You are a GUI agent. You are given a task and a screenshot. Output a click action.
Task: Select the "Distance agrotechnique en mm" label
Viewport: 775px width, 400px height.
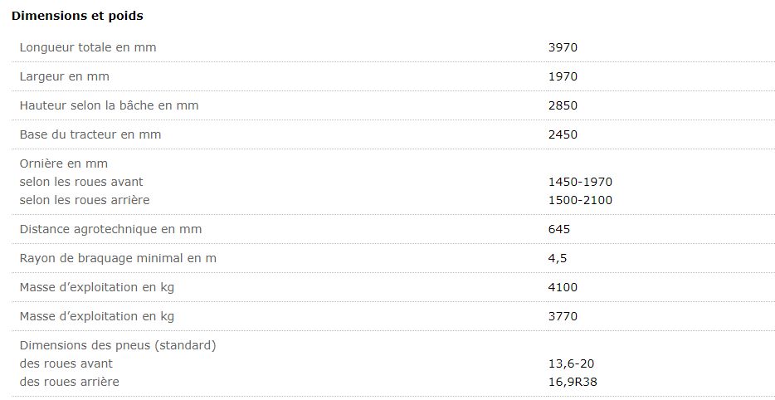pyautogui.click(x=110, y=229)
